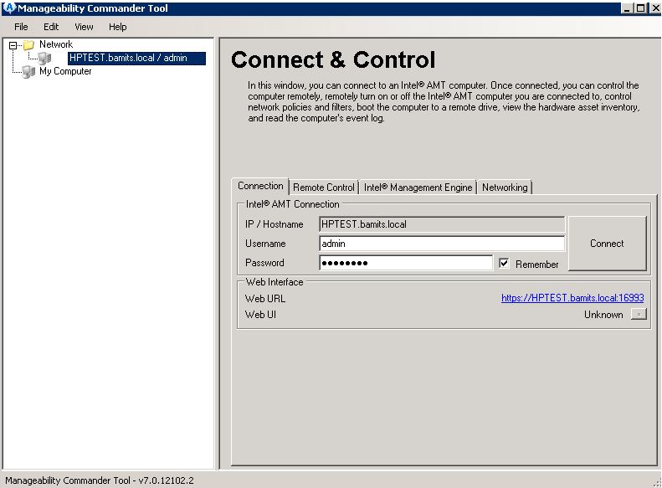The width and height of the screenshot is (662, 488).
Task: Click the HPTEST computer icon in tree
Action: tap(44, 58)
